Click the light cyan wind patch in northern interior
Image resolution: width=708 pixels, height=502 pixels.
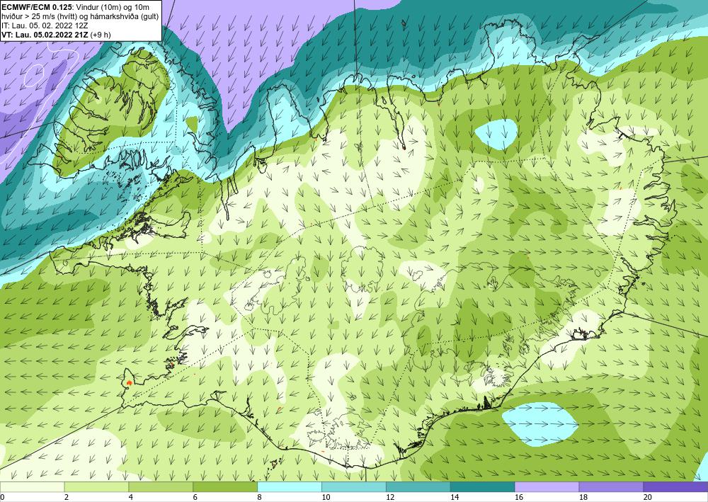tap(496, 135)
